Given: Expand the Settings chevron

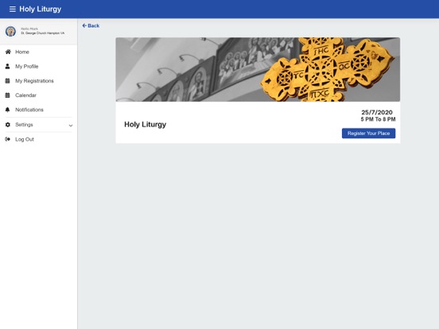Looking at the screenshot, I should pos(71,126).
